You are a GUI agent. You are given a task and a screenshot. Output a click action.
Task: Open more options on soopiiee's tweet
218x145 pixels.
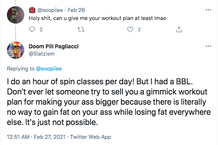(x=208, y=10)
